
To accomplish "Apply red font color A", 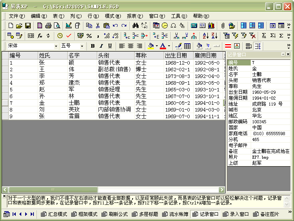I will tap(163, 46).
